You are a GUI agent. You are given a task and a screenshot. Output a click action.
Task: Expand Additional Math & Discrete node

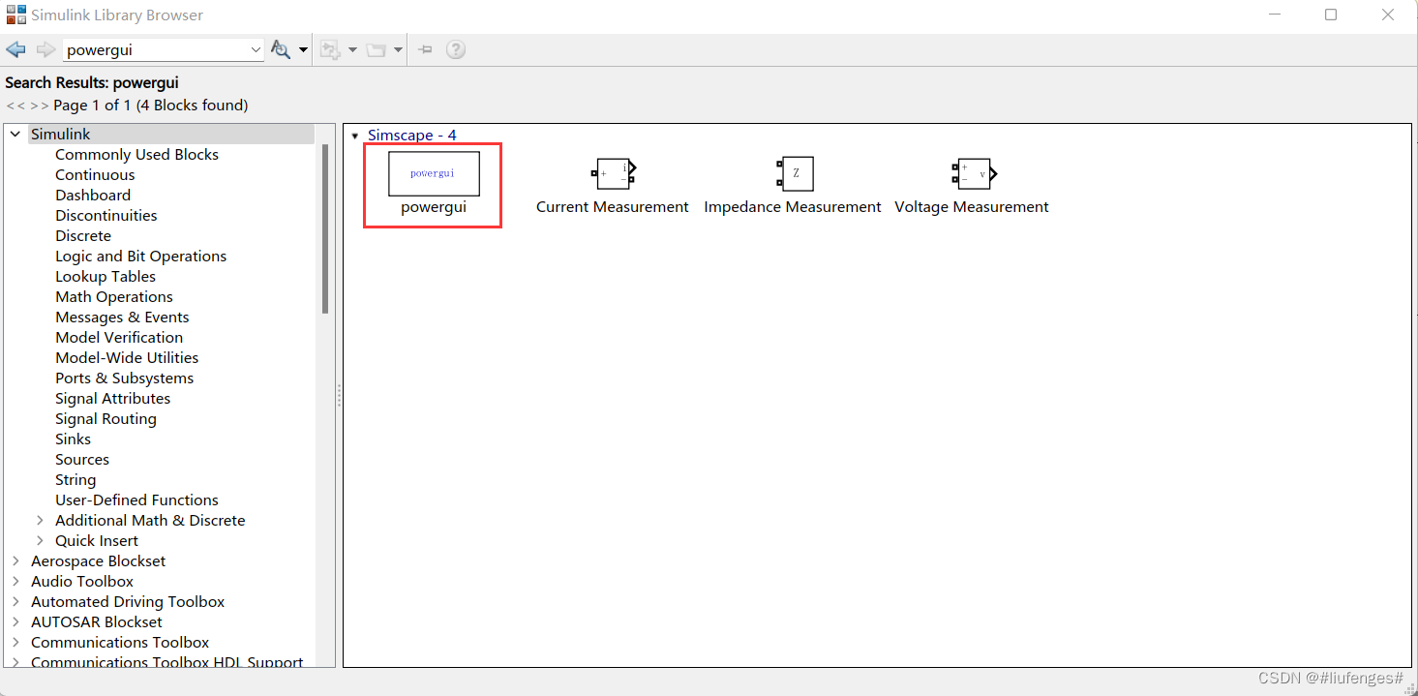click(40, 521)
